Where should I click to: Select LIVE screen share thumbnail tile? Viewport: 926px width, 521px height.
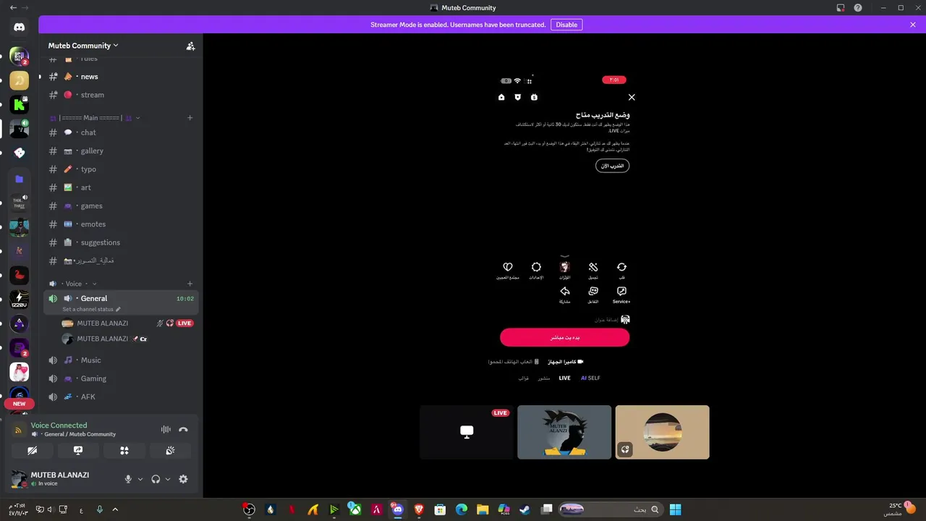tap(467, 432)
